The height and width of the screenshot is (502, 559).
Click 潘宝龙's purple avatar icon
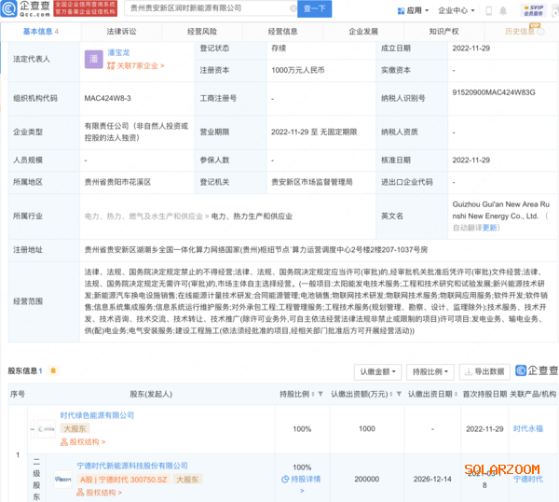[92, 59]
